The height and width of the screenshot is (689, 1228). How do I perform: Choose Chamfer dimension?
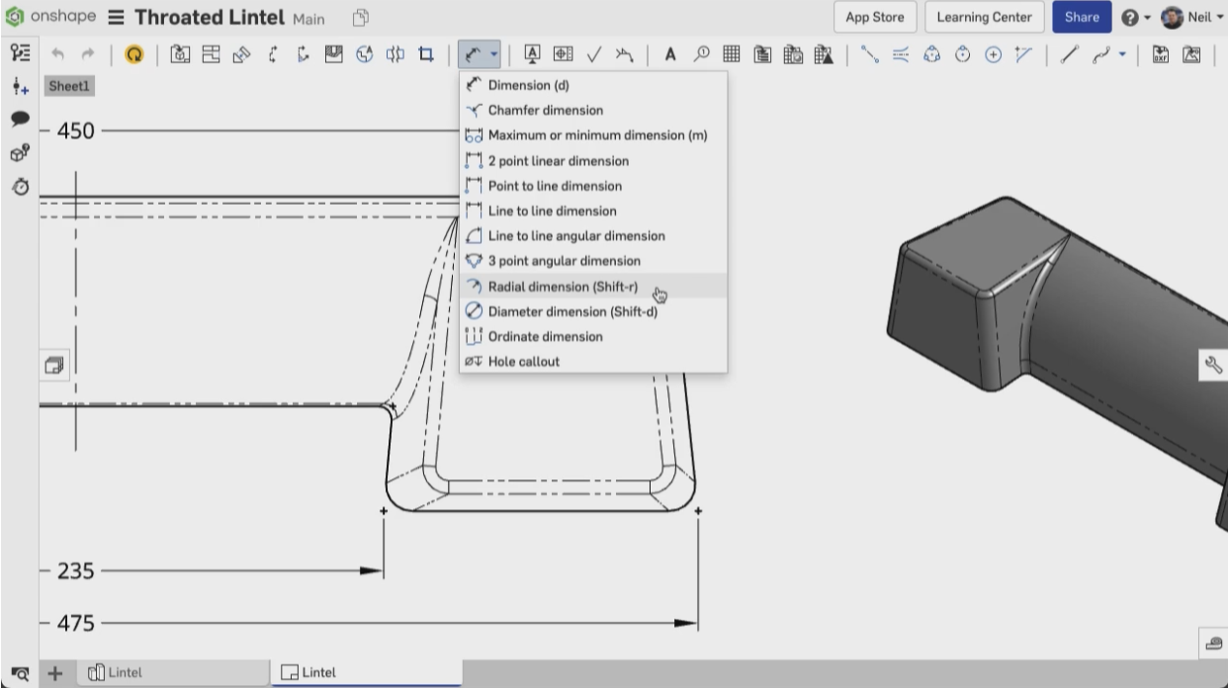pos(593,110)
